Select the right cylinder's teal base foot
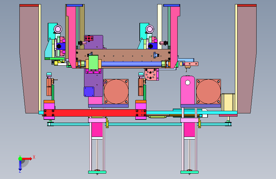 click(x=189, y=172)
